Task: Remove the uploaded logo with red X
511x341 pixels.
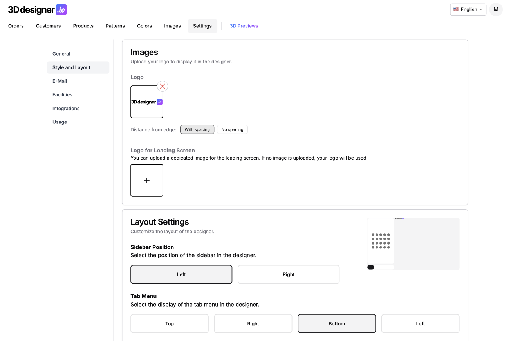Action: [x=163, y=86]
